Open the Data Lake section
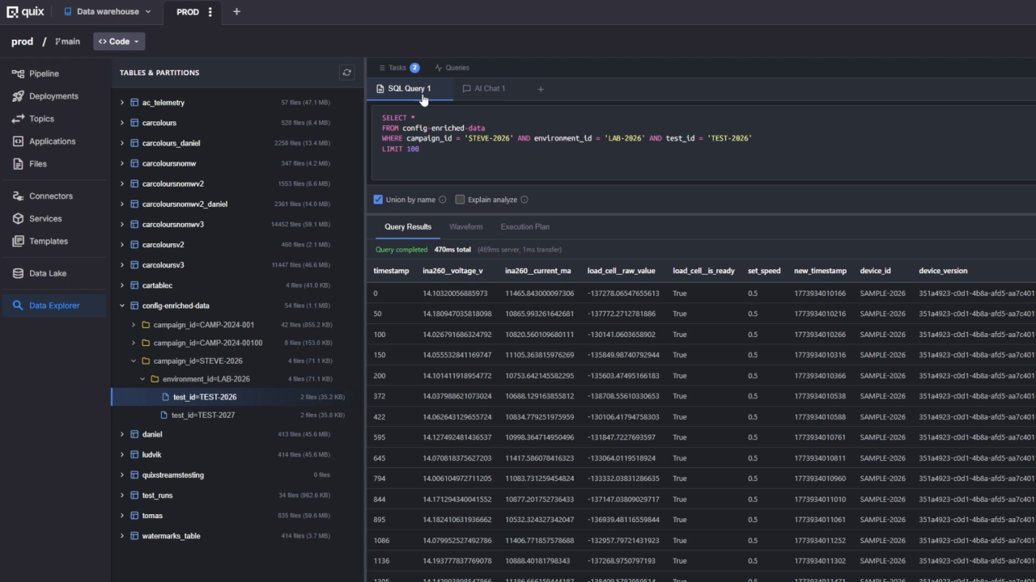The height and width of the screenshot is (582, 1036). [47, 273]
